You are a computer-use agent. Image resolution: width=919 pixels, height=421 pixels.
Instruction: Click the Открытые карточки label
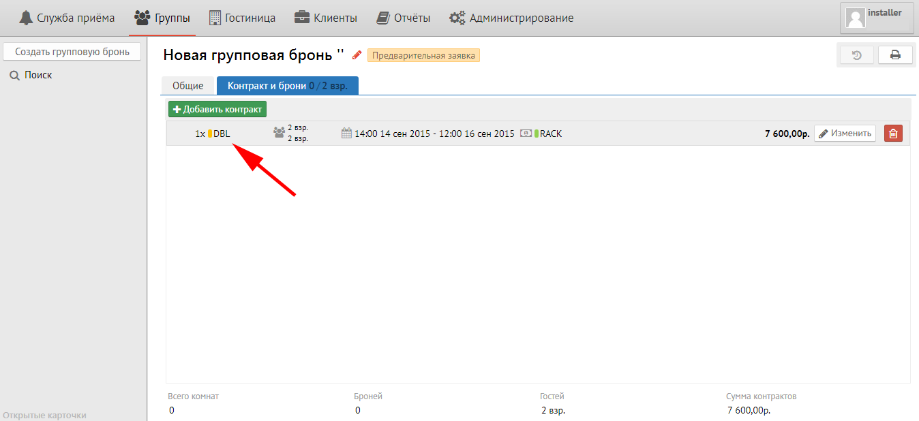click(45, 415)
